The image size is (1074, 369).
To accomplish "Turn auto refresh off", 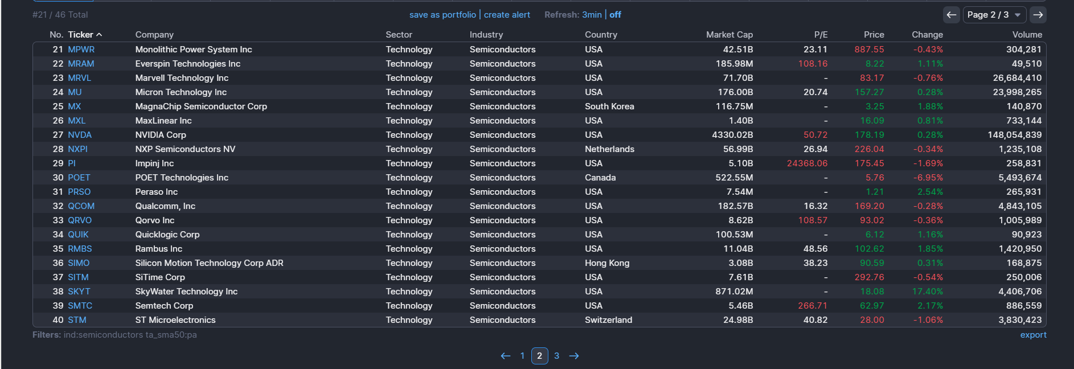I will coord(615,15).
